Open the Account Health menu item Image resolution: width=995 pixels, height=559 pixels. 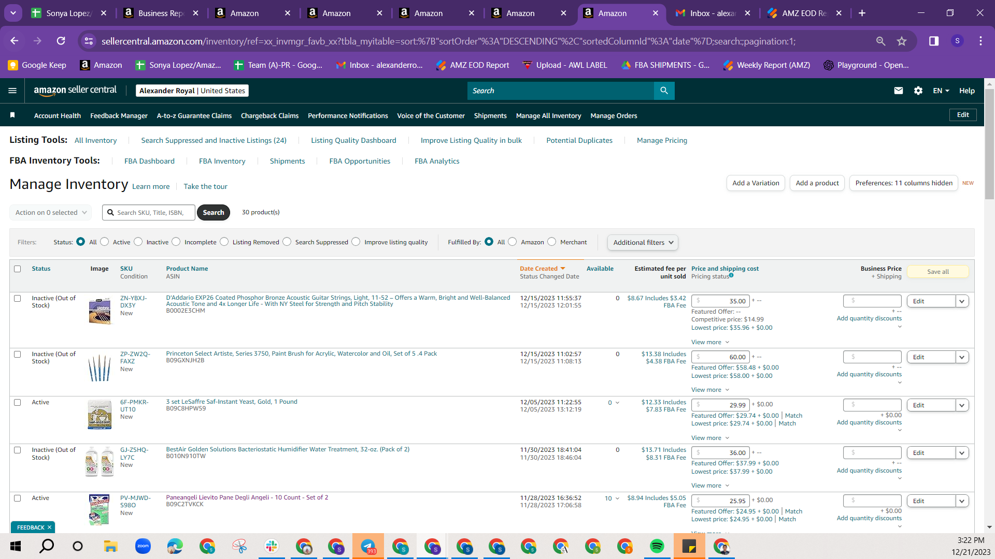click(58, 115)
